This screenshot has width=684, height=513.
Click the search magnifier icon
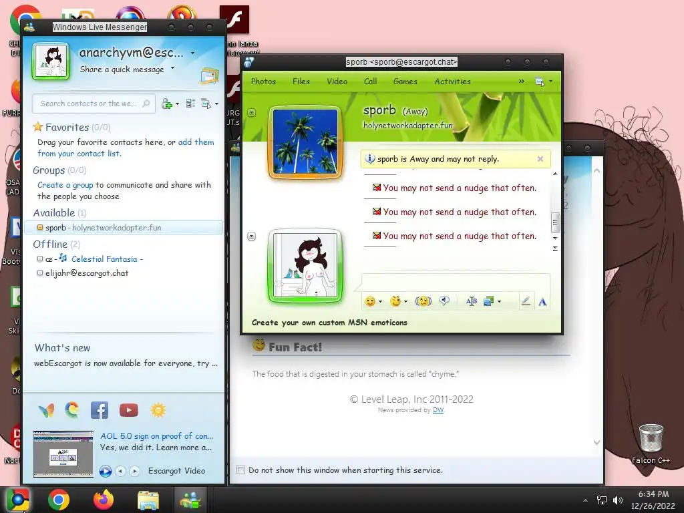pos(146,104)
